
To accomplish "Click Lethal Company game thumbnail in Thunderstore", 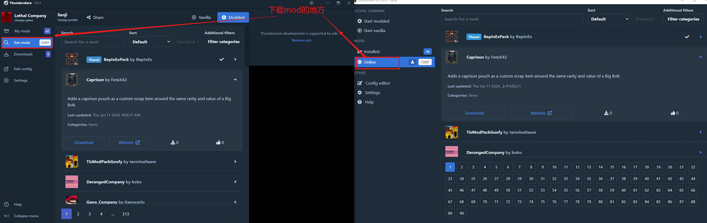I will 7,17.
